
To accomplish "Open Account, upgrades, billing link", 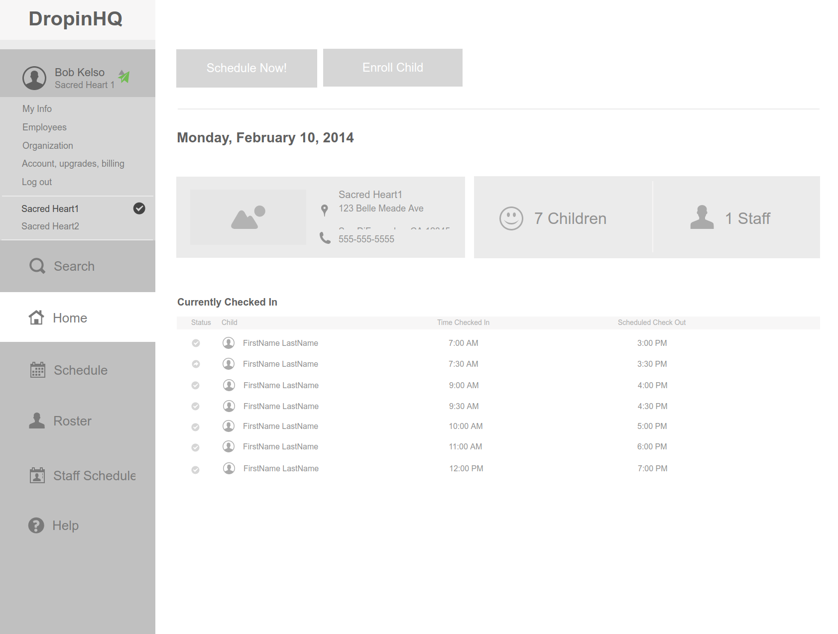I will [x=73, y=163].
